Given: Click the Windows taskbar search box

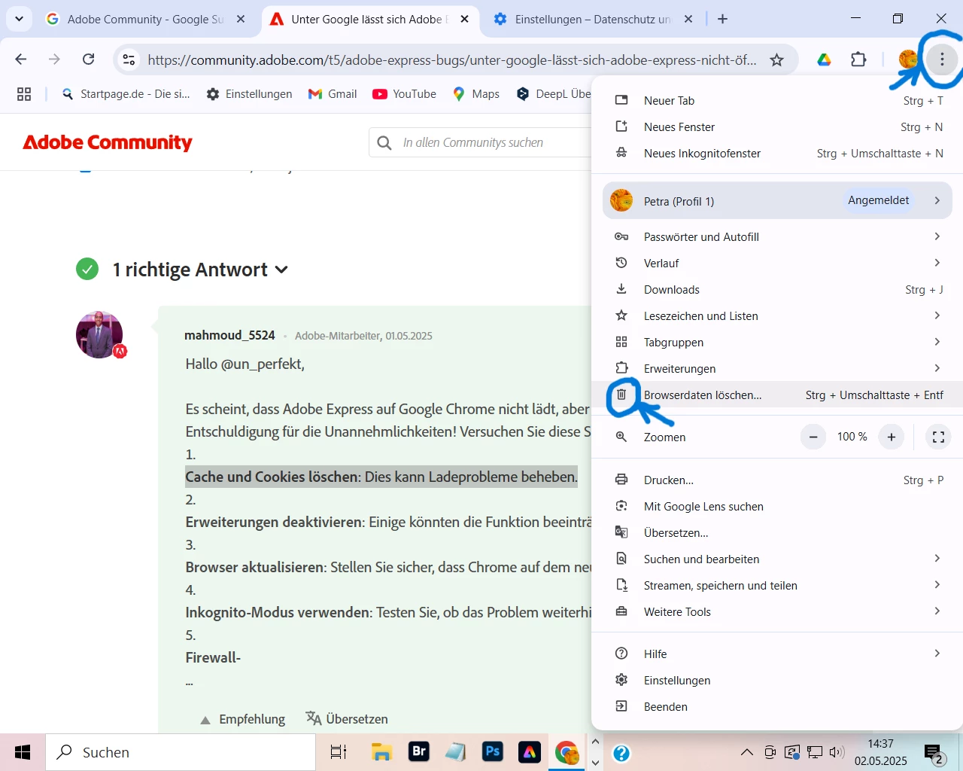Looking at the screenshot, I should [x=181, y=752].
